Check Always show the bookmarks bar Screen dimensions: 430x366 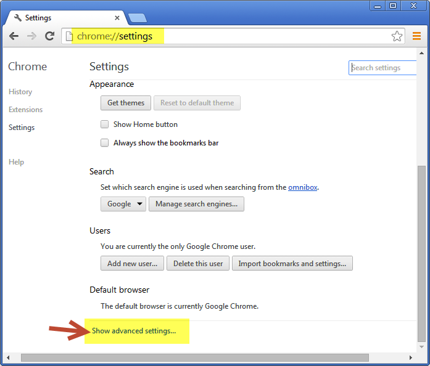pos(104,143)
